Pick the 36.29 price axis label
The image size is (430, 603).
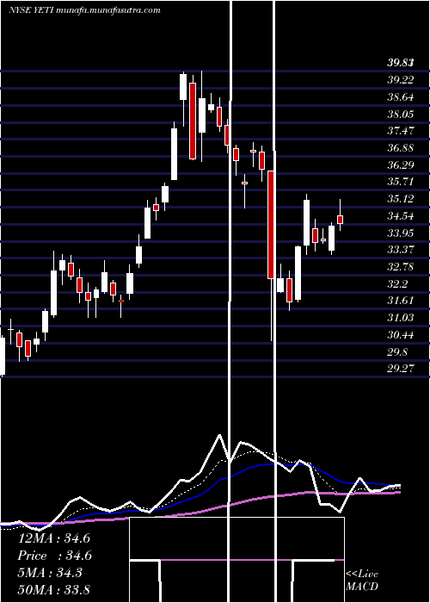(x=400, y=165)
